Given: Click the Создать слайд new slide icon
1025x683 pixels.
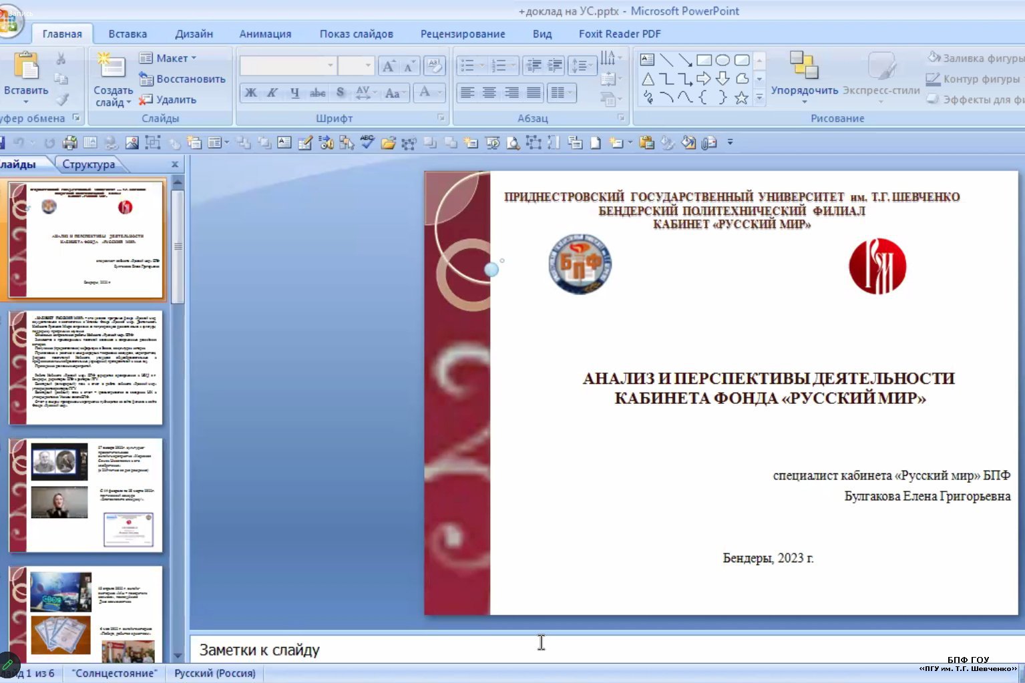Looking at the screenshot, I should (x=112, y=67).
